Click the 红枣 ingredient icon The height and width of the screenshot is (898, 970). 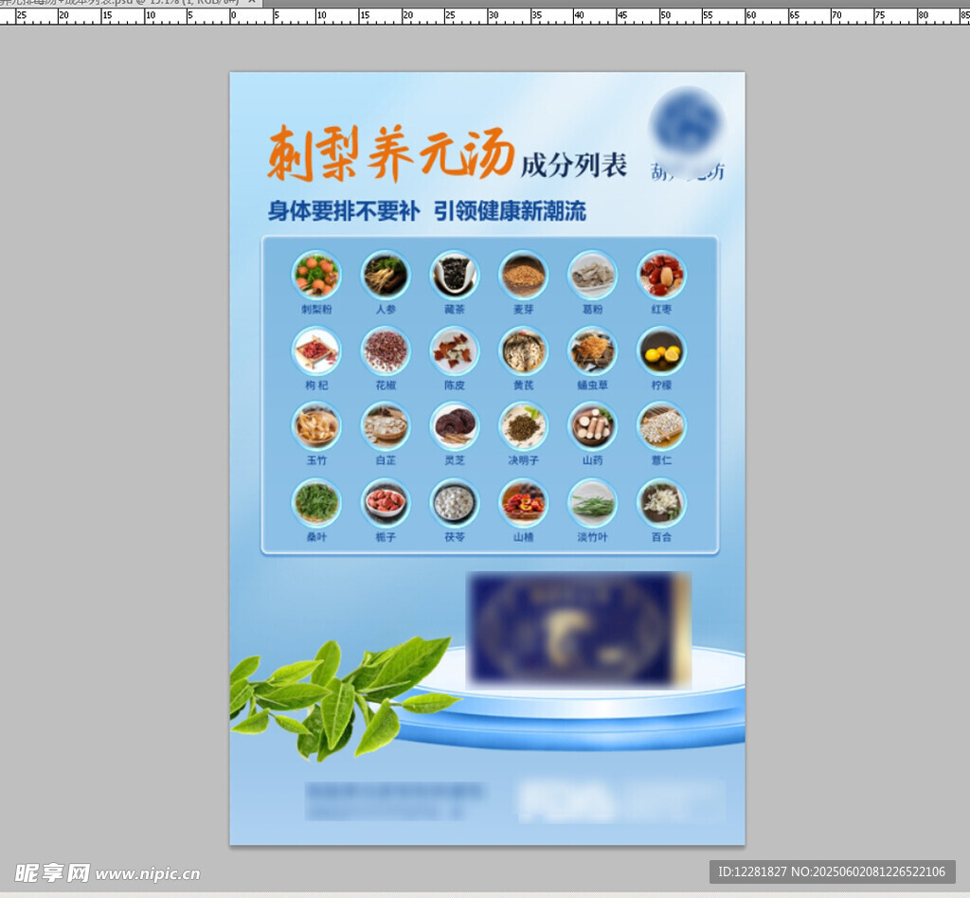coord(661,275)
